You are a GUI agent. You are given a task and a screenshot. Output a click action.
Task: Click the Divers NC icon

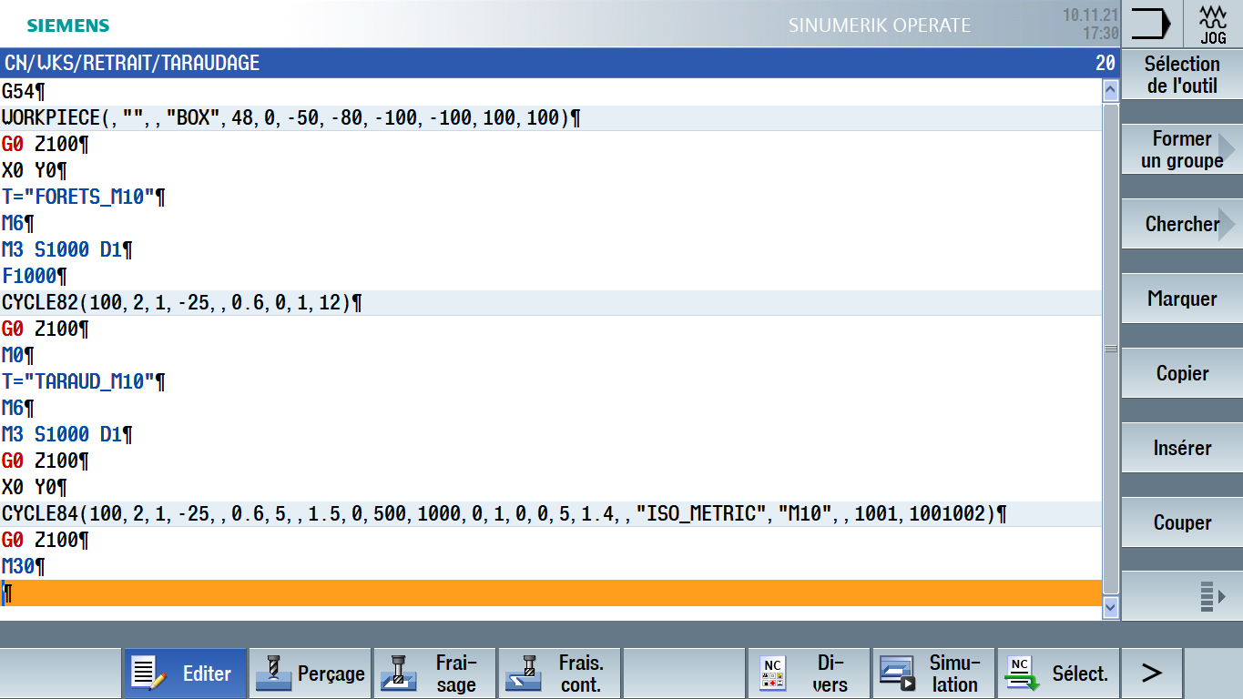click(772, 674)
